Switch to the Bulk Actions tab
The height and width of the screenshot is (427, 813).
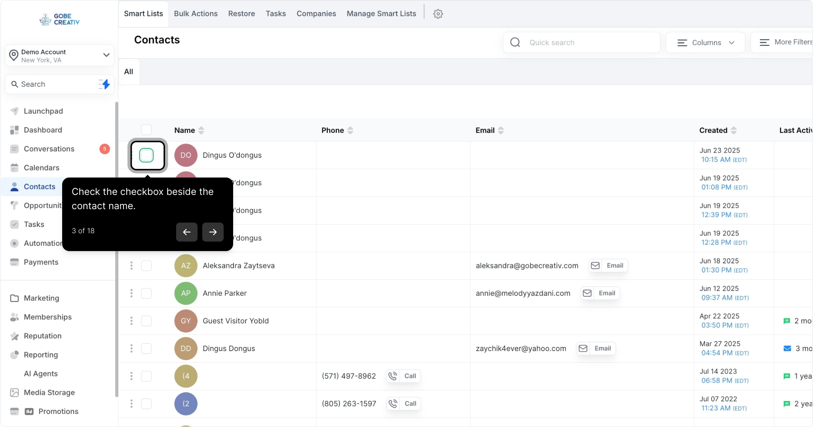(196, 14)
